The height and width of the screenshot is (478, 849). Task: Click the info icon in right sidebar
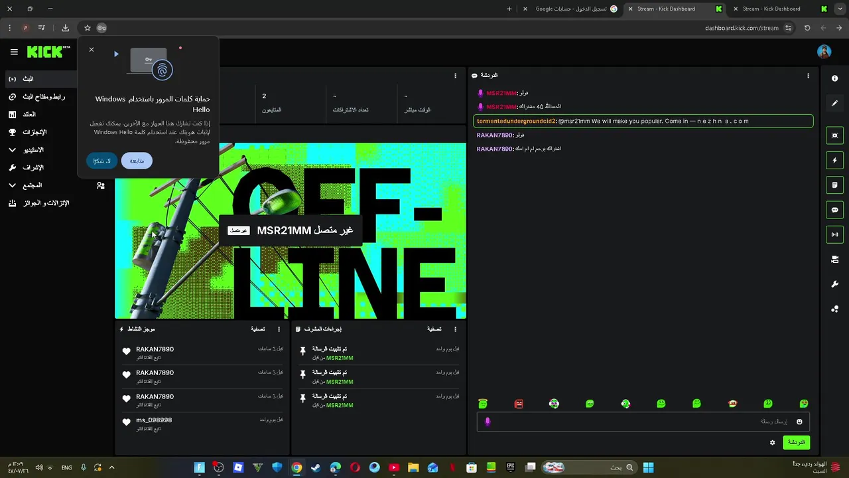coord(834,78)
